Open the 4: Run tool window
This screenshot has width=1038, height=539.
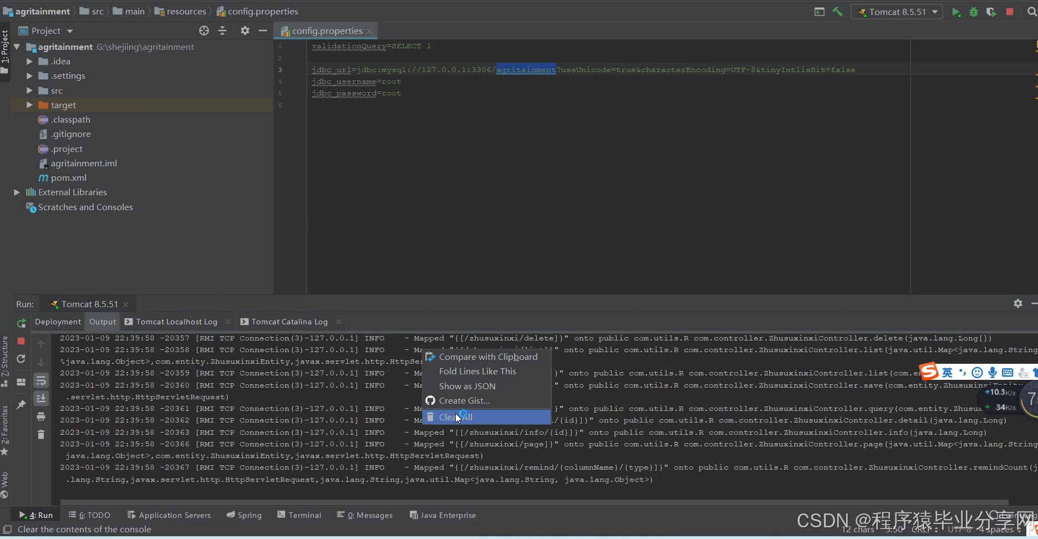(35, 515)
